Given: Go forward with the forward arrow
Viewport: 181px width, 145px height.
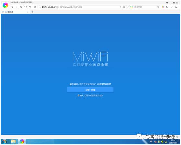Looking at the screenshot, I should pyautogui.click(x=17, y=7).
